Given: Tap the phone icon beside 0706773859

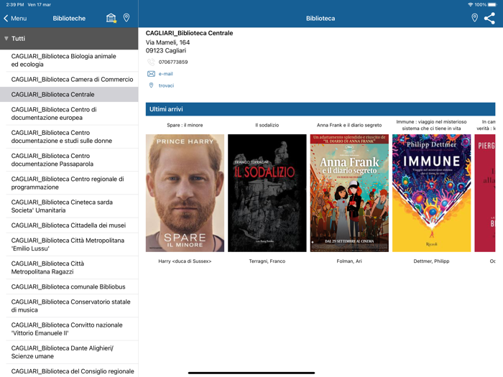Looking at the screenshot, I should 151,62.
